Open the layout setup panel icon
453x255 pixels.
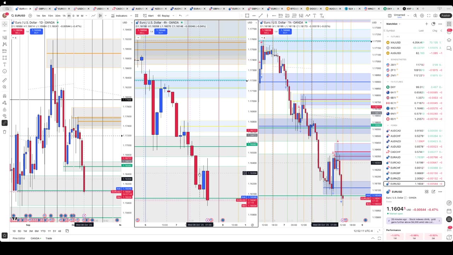(390, 16)
